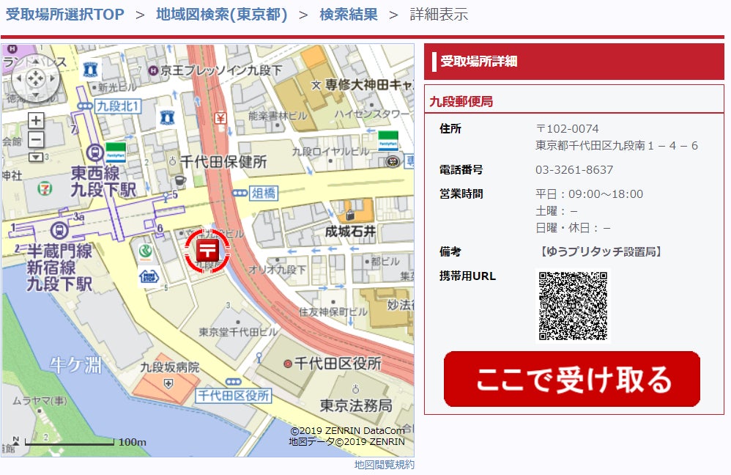Click the ここで受け取る button
Screen dimensions: 731x475
(x=572, y=379)
